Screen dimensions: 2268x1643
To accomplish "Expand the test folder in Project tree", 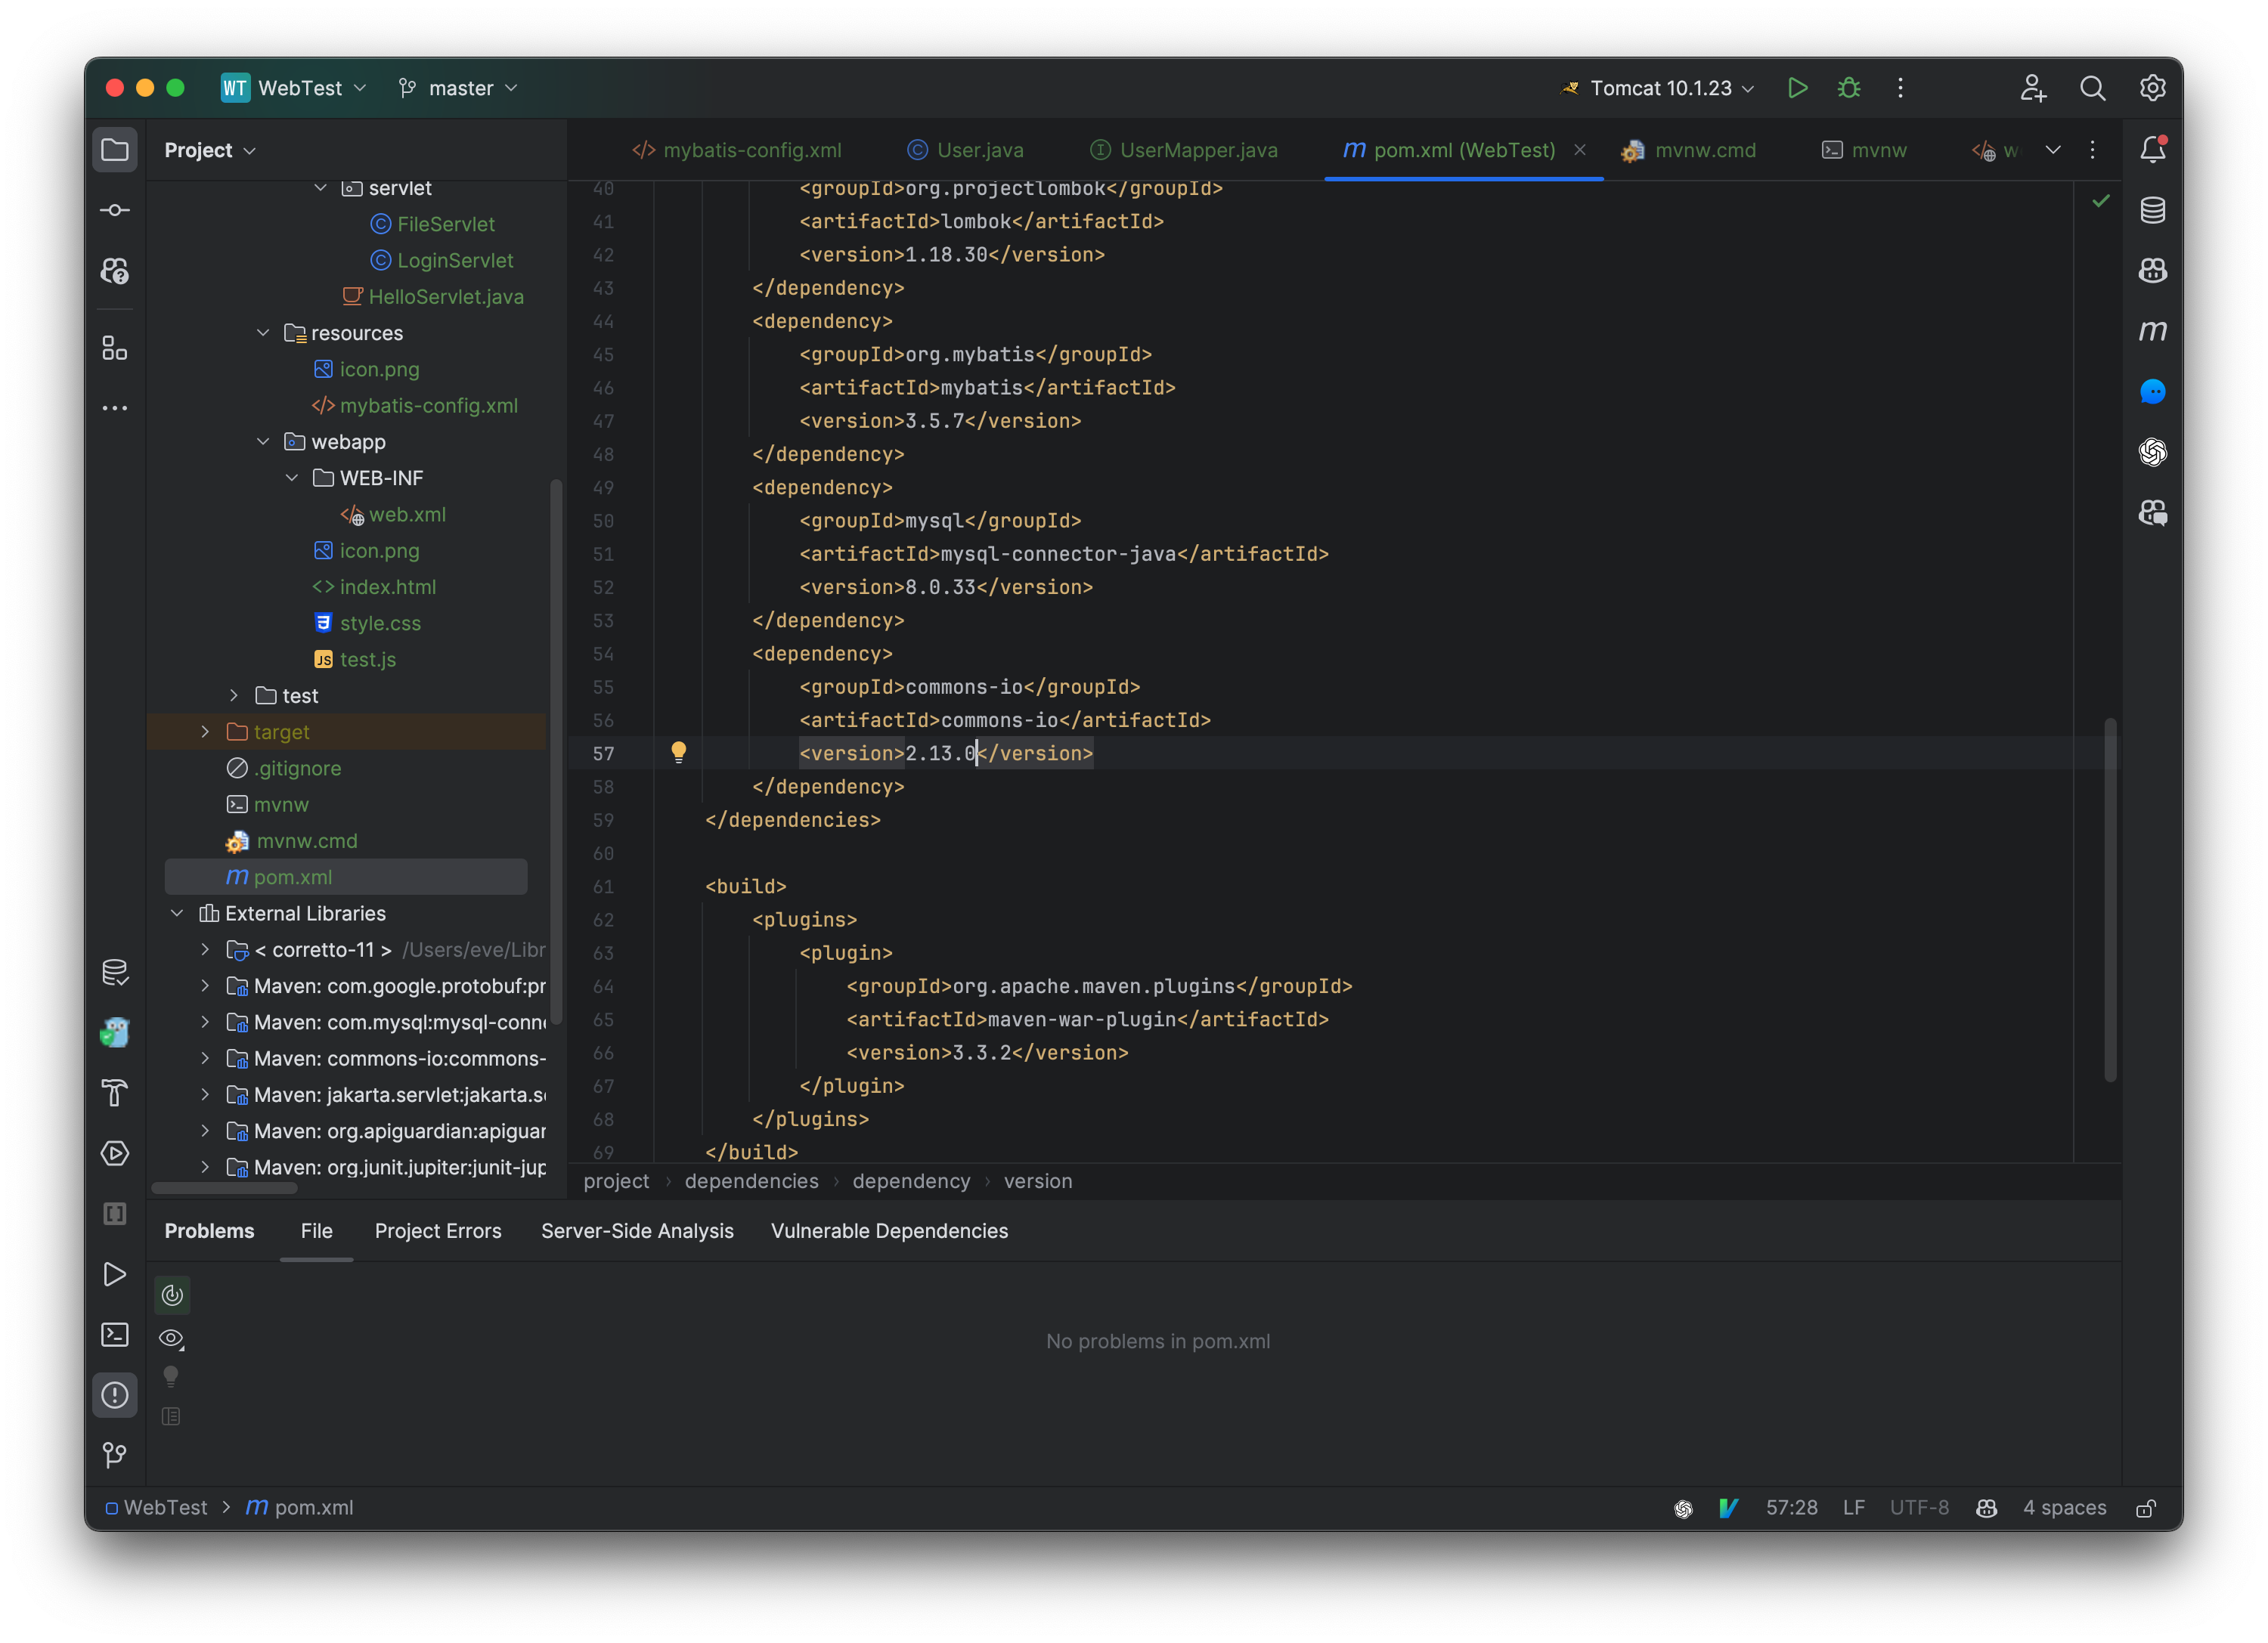I will pyautogui.click(x=233, y=695).
